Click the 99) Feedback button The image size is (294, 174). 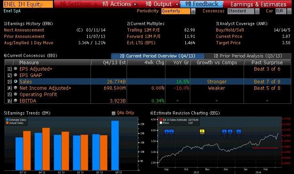pos(202,4)
